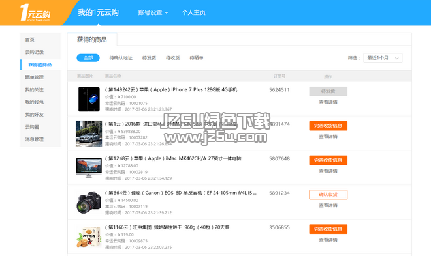Open 我的关注 in the sidebar
The height and width of the screenshot is (256, 431).
pyautogui.click(x=35, y=90)
